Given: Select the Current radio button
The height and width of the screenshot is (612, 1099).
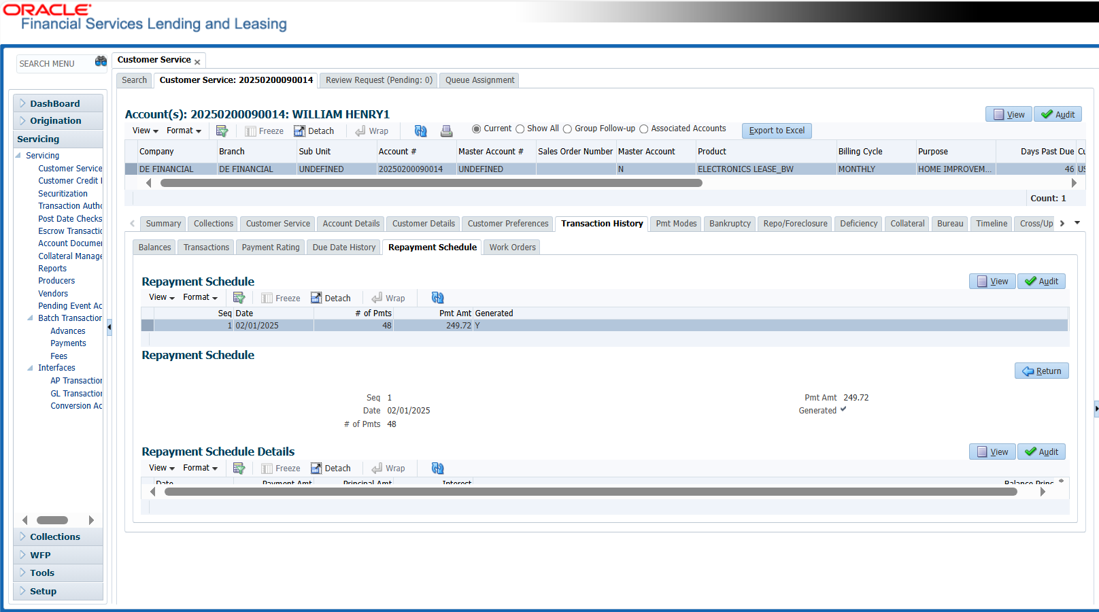Looking at the screenshot, I should coord(477,129).
